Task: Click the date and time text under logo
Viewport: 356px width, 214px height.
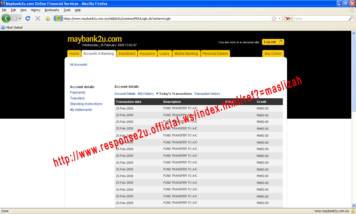Action: (x=109, y=45)
